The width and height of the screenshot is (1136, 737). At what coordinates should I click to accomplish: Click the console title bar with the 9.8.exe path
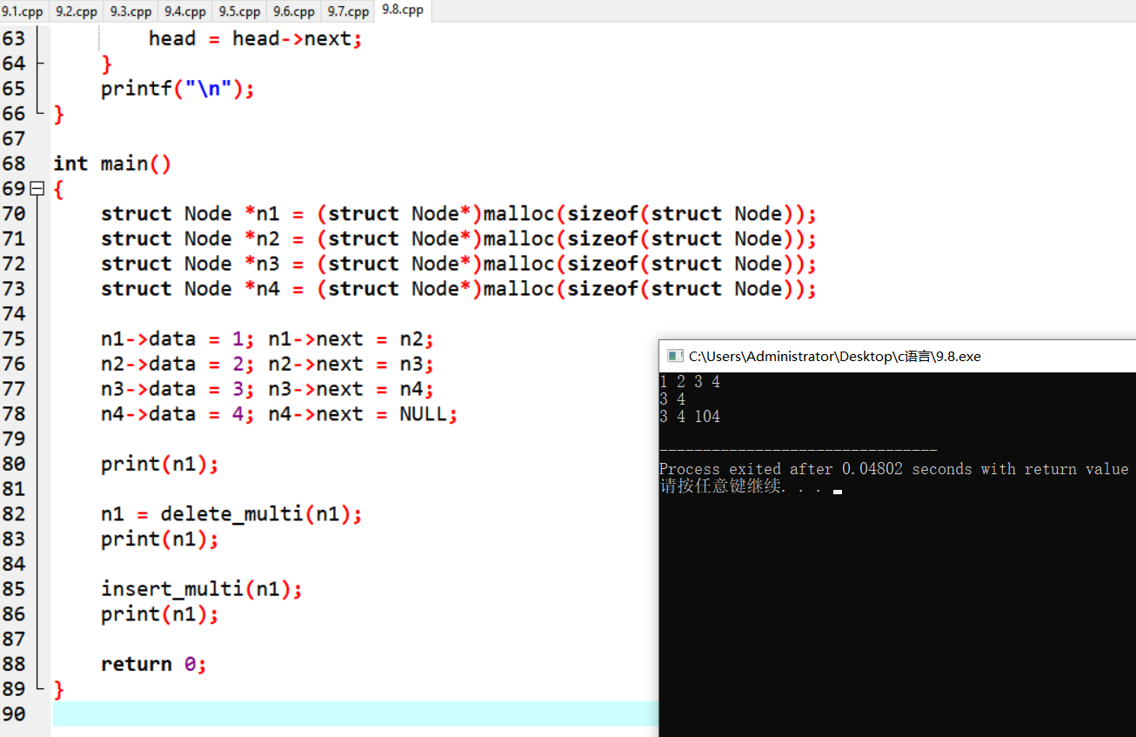[898, 356]
